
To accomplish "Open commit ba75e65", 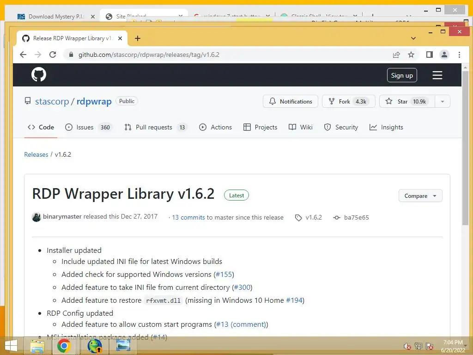I will [351, 218].
